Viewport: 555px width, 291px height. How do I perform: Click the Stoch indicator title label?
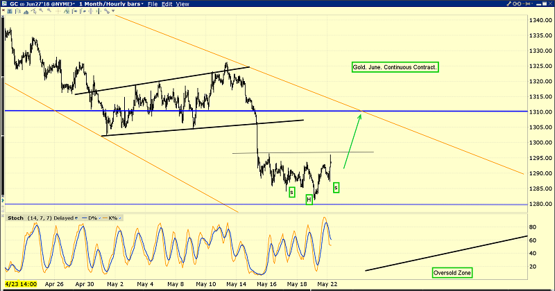click(x=14, y=218)
